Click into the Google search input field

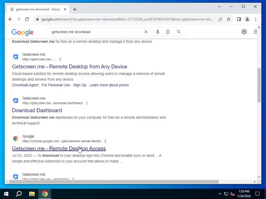point(97,32)
